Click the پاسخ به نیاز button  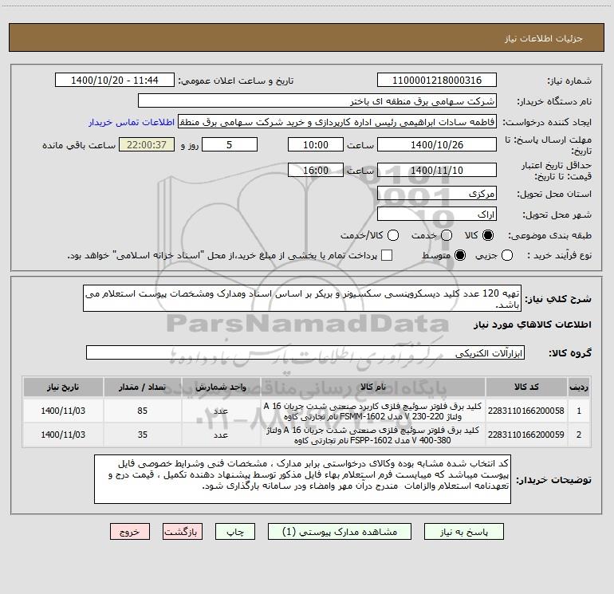pos(464,532)
